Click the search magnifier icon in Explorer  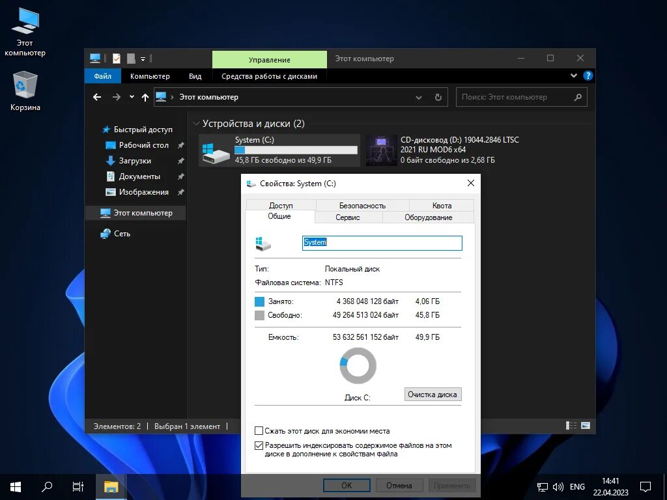pyautogui.click(x=578, y=98)
